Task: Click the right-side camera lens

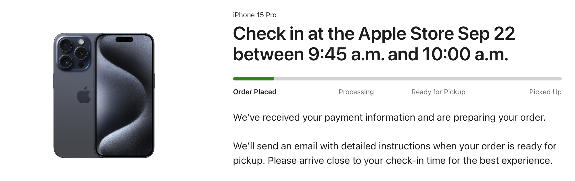Action: (x=81, y=53)
